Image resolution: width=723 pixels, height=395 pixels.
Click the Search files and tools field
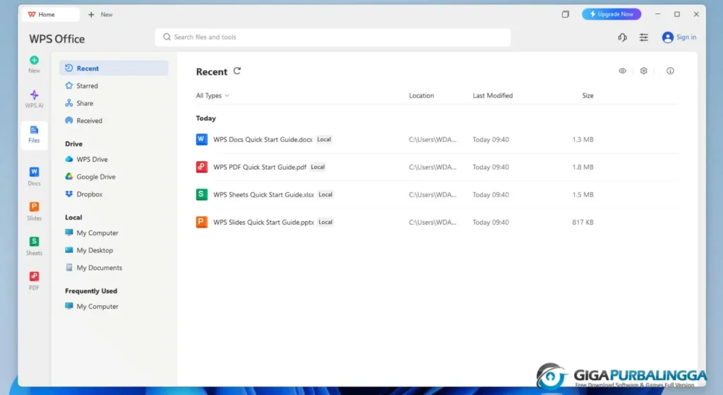point(333,37)
